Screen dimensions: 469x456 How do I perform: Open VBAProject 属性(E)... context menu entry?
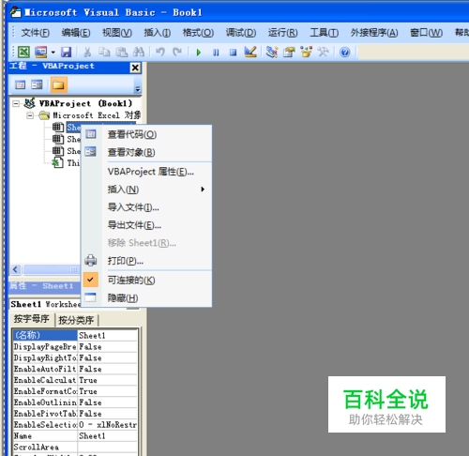[146, 172]
